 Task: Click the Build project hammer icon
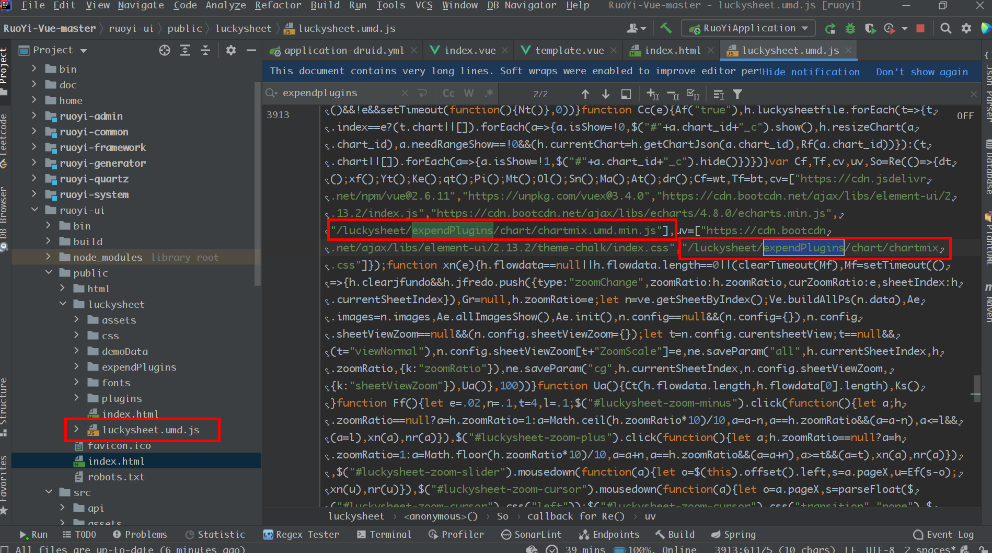tap(665, 28)
